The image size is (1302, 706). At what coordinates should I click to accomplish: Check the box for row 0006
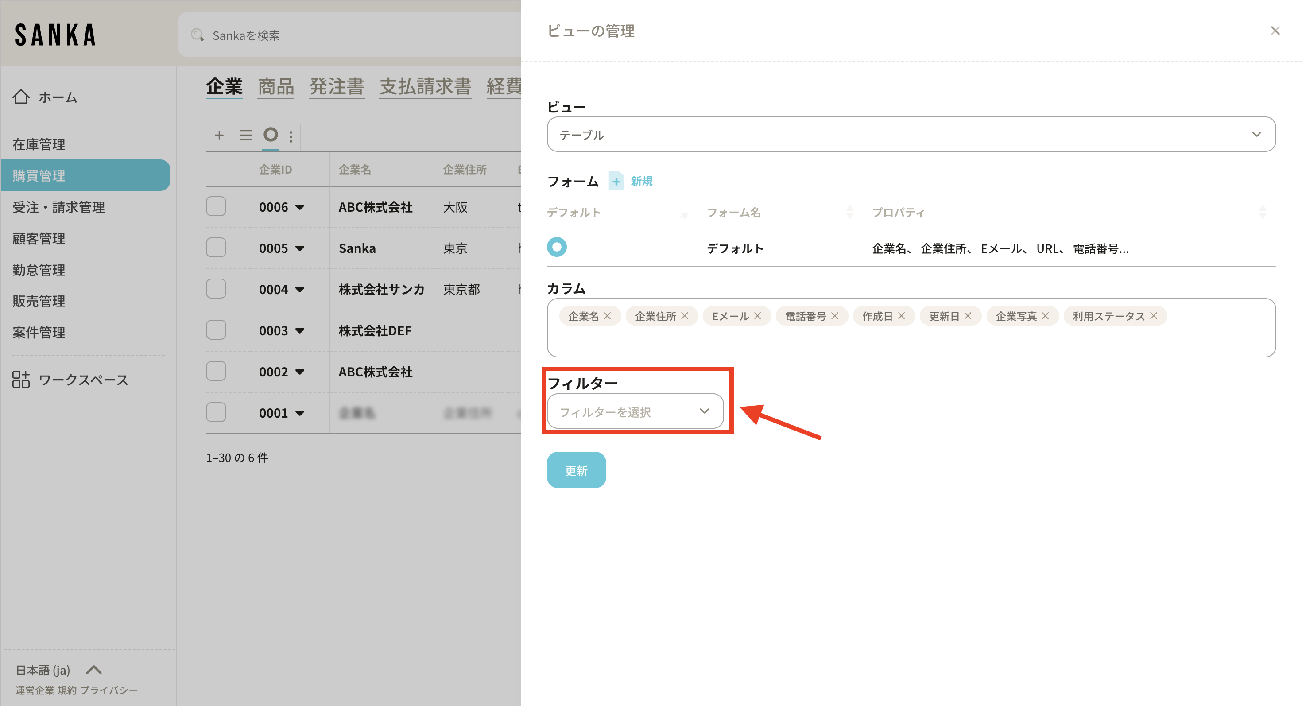click(216, 206)
